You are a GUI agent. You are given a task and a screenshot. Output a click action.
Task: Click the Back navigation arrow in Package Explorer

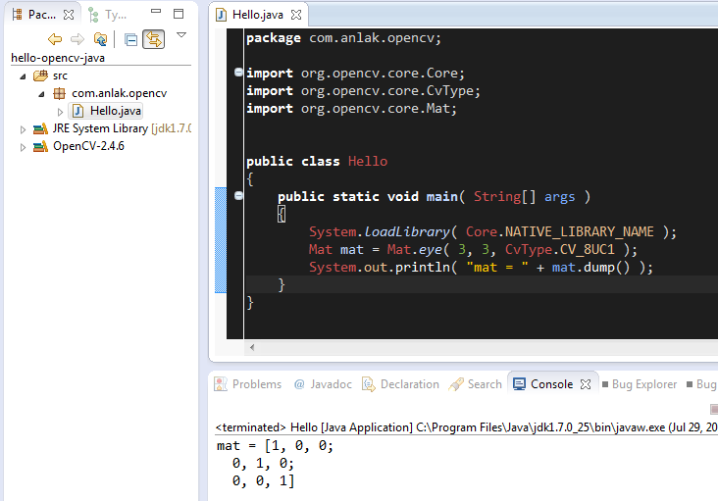(x=55, y=39)
